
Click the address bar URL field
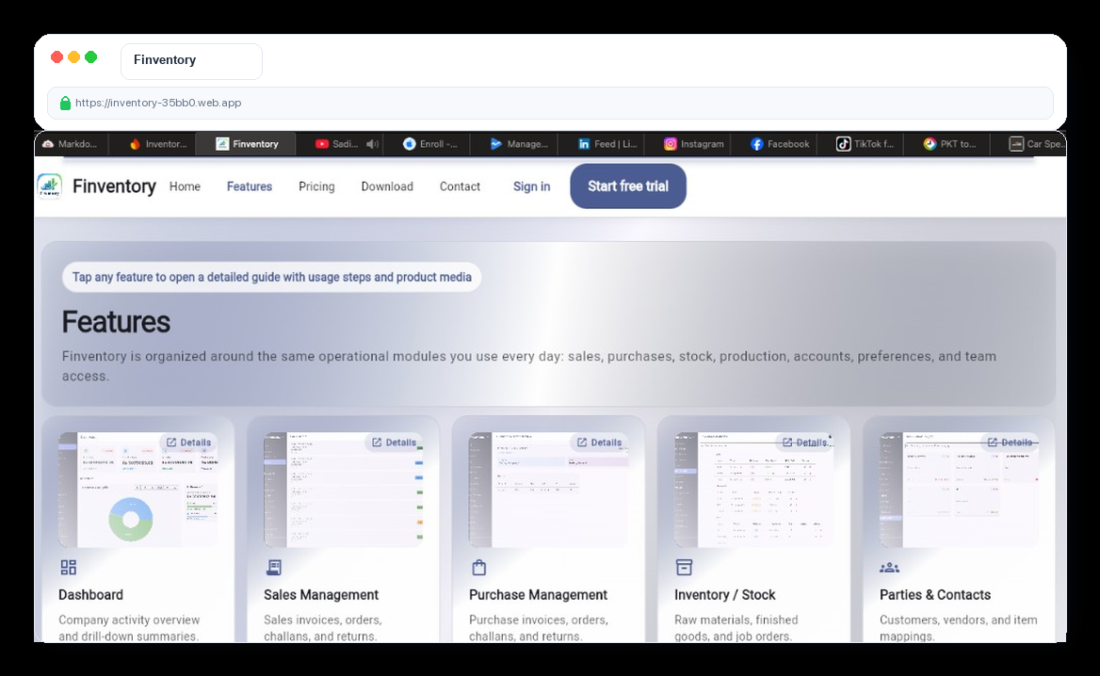[550, 103]
